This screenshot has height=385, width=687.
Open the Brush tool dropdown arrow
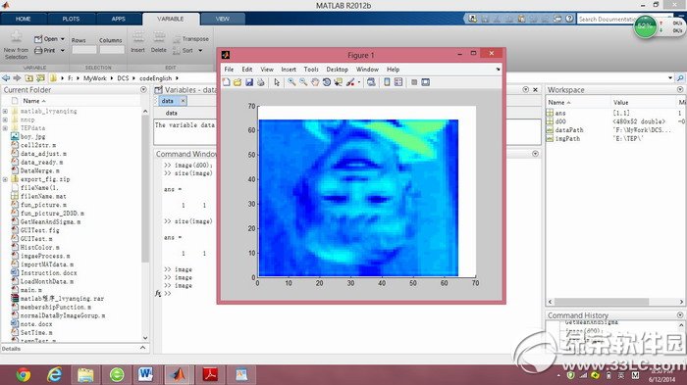click(x=359, y=82)
